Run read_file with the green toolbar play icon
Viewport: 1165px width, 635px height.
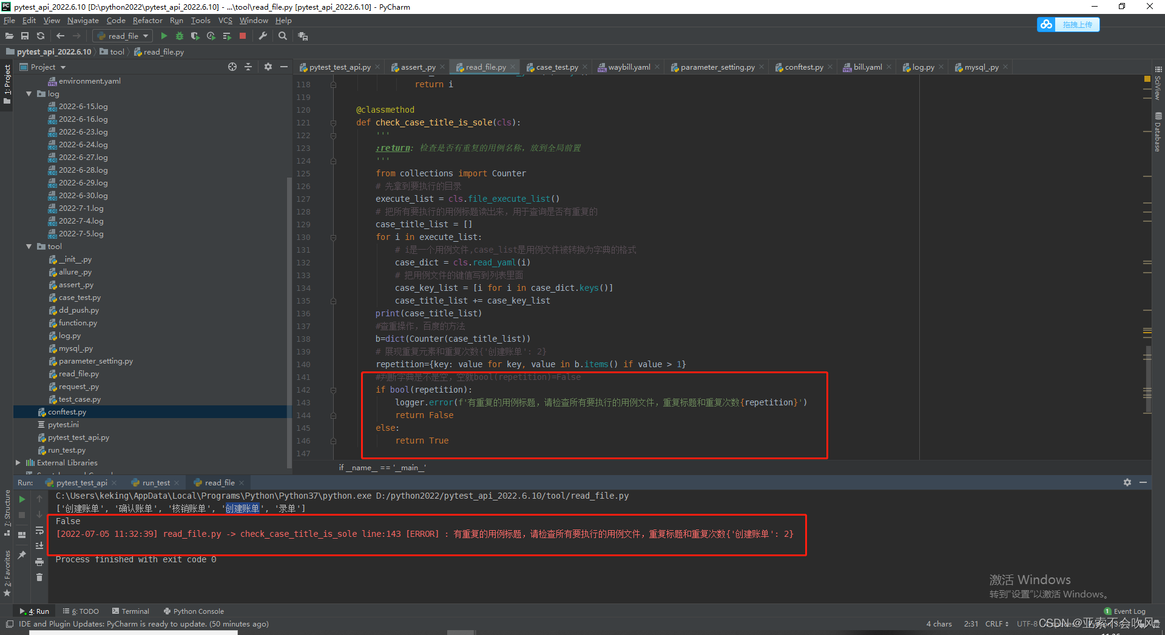[x=164, y=36]
